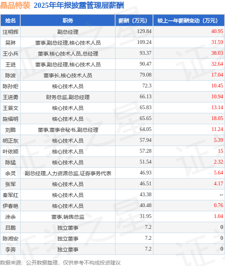
Task: Click the salary value 90.47
Action: pyautogui.click(x=145, y=64)
